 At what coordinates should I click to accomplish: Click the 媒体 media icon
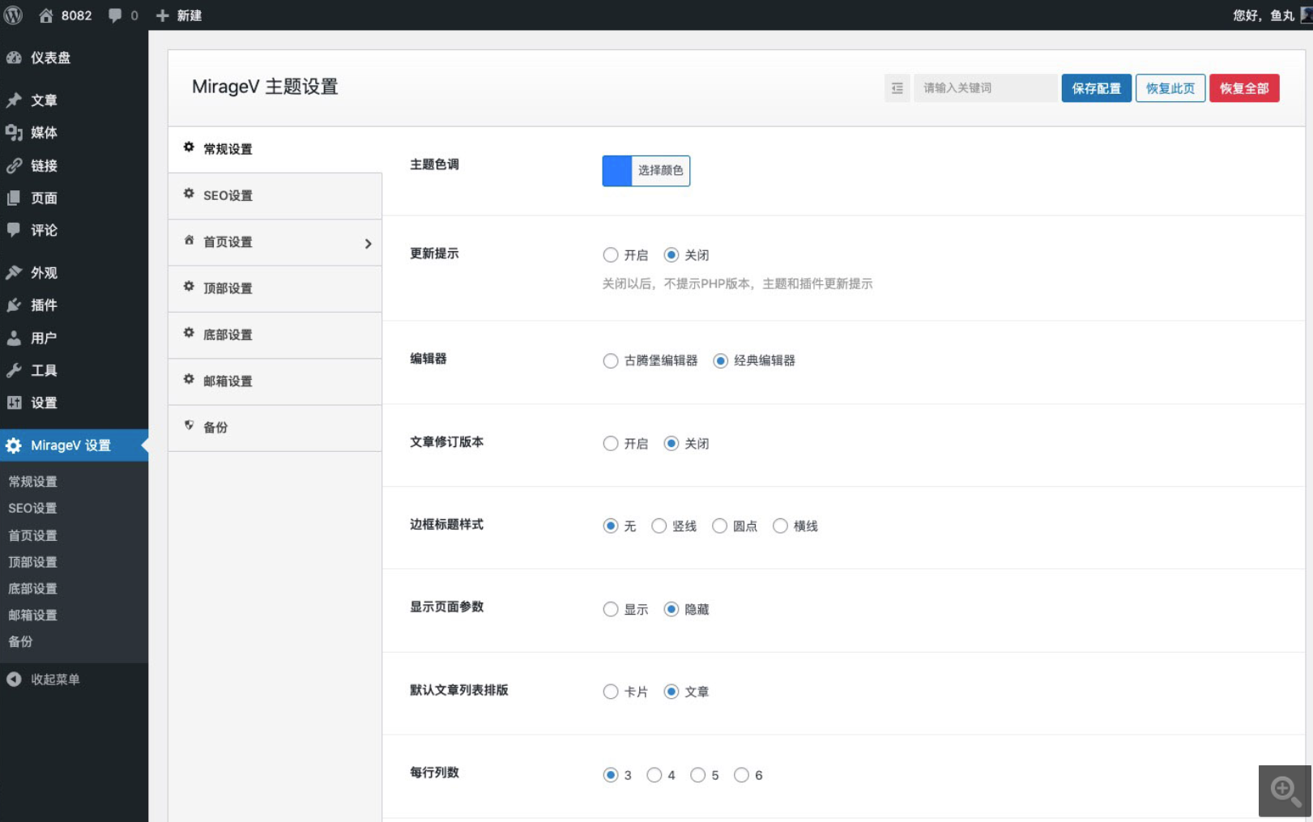pyautogui.click(x=14, y=133)
